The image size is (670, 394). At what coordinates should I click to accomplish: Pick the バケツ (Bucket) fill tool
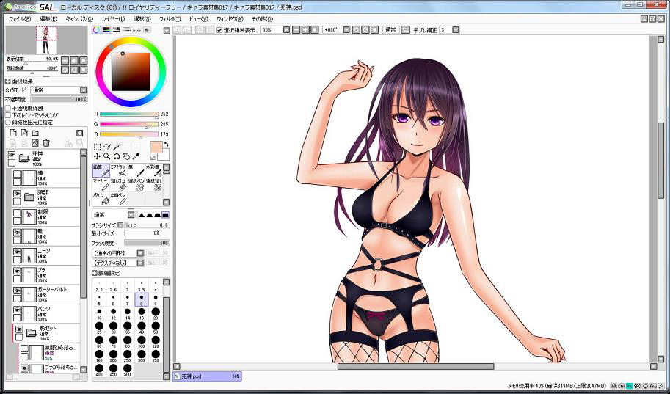pyautogui.click(x=101, y=199)
